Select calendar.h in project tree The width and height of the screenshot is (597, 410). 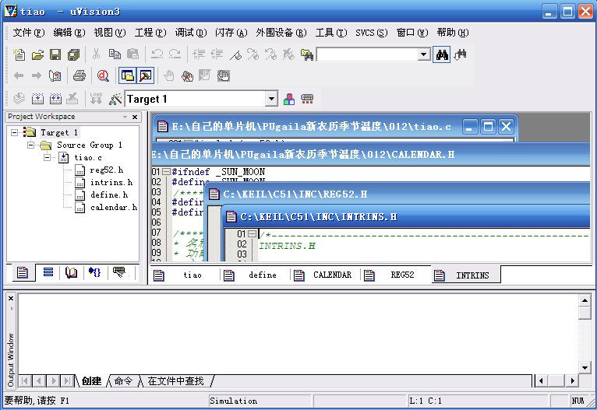(114, 208)
